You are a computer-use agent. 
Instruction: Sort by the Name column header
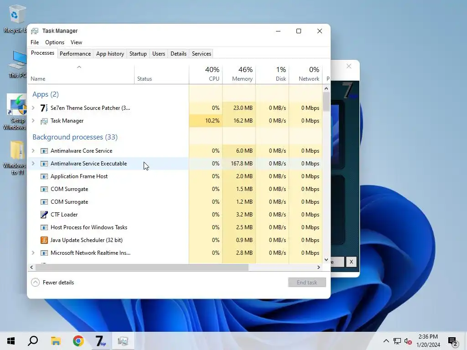coord(81,74)
